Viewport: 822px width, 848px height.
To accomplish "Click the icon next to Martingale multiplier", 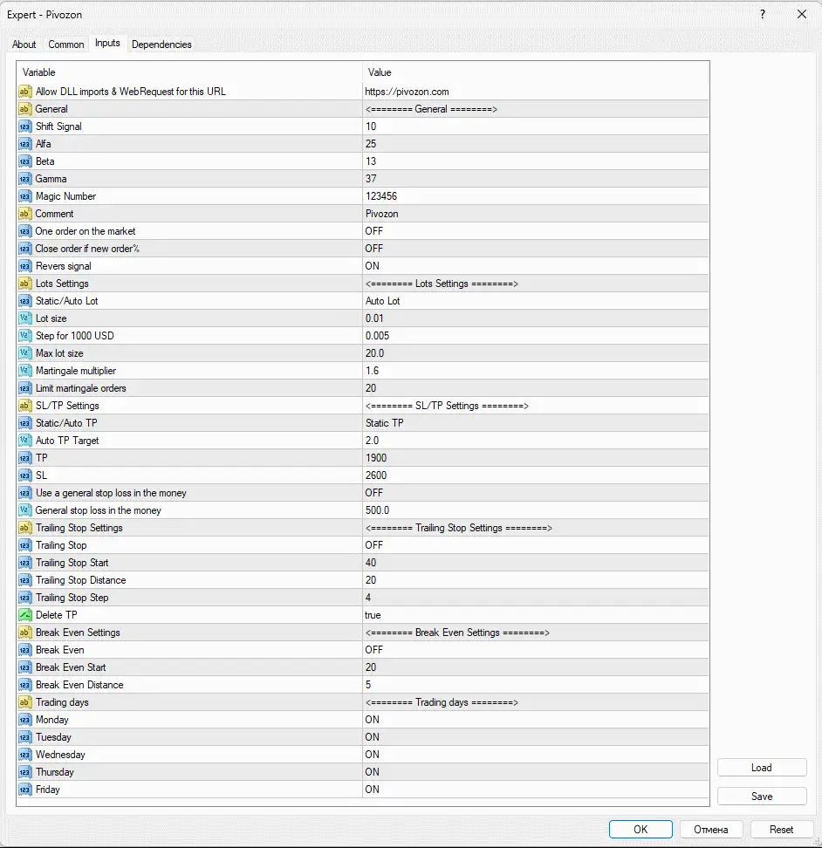I will pos(24,371).
